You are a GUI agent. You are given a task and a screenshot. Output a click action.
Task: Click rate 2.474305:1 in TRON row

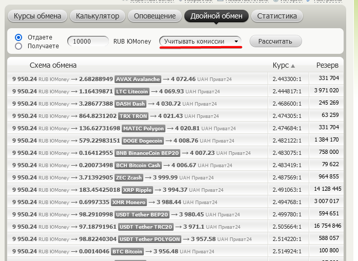(287, 116)
